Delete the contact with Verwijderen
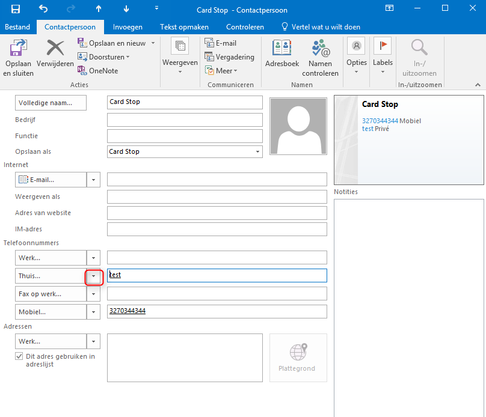This screenshot has height=417, width=486. 55,53
